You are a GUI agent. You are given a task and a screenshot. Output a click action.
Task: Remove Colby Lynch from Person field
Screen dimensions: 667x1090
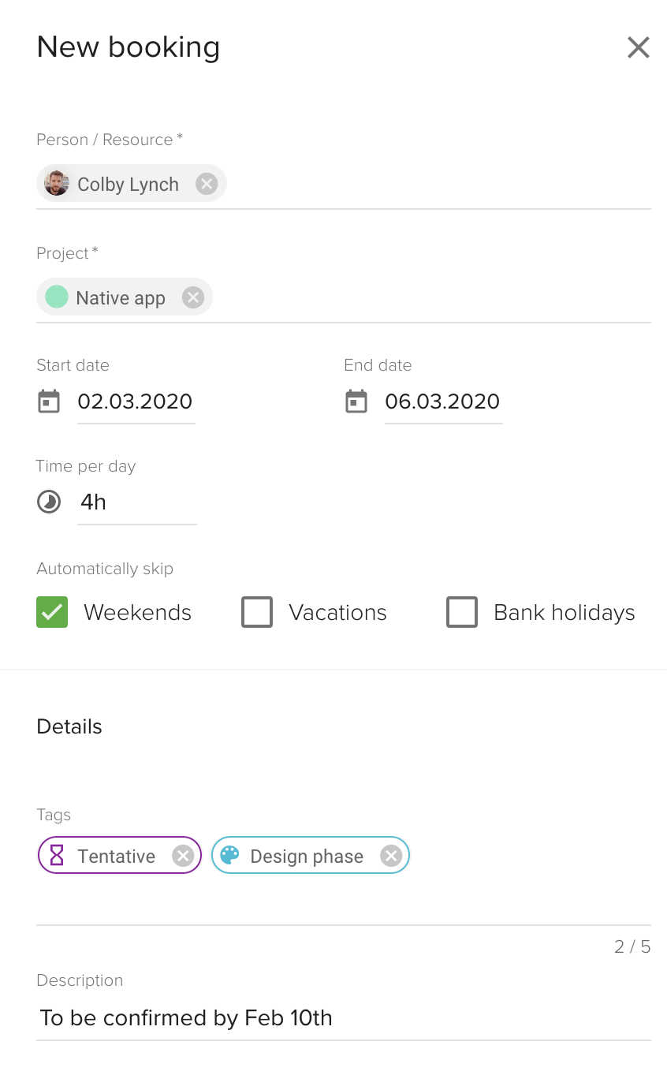click(x=207, y=184)
